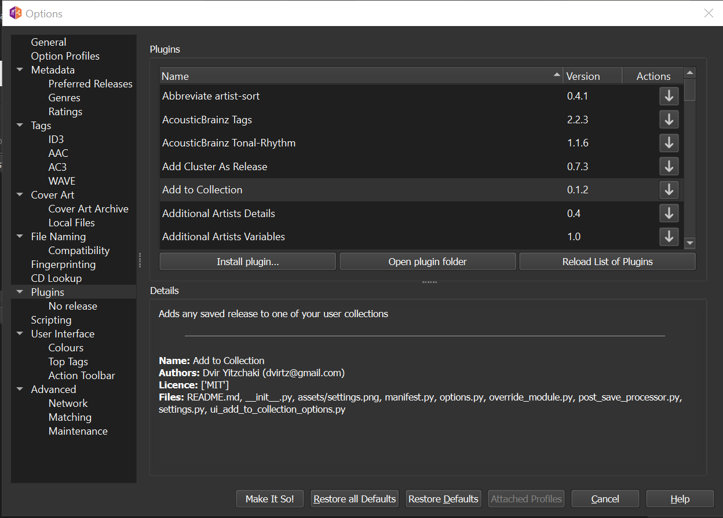
Task: Open the Fingerprinting page
Action: pyautogui.click(x=63, y=264)
